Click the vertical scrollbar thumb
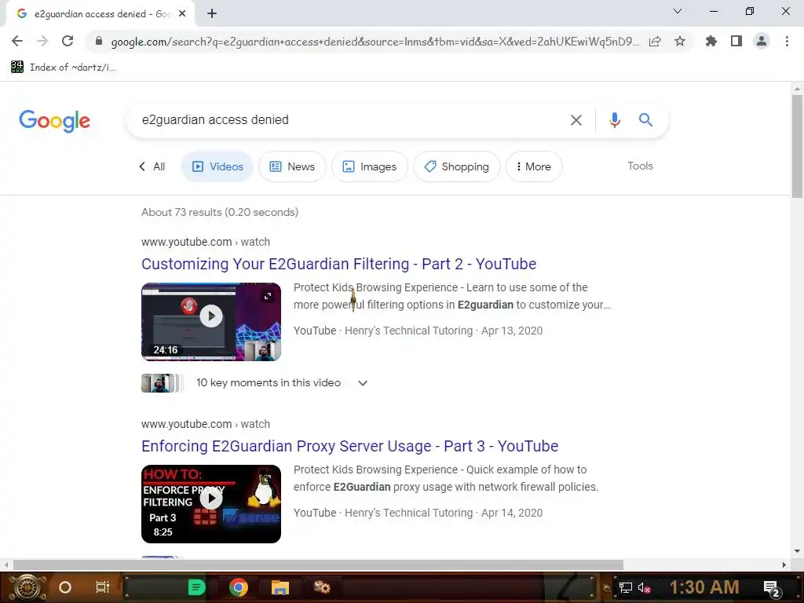Image resolution: width=804 pixels, height=603 pixels. click(797, 146)
